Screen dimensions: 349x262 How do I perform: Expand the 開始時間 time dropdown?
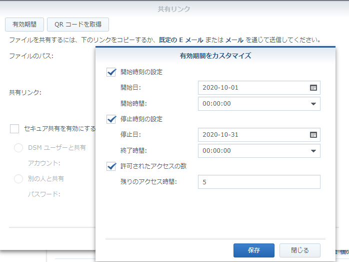313,104
